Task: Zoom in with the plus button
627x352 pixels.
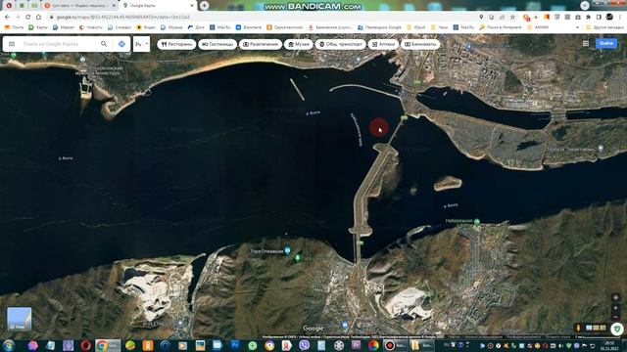Action: 616,308
